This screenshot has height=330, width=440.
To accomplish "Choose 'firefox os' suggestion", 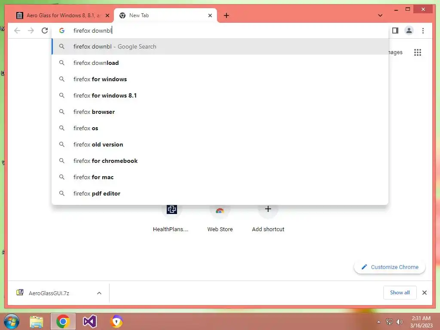I will pos(220,128).
